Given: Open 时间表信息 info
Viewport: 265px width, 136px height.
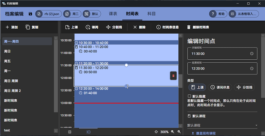Looking at the screenshot, I should [167, 27].
